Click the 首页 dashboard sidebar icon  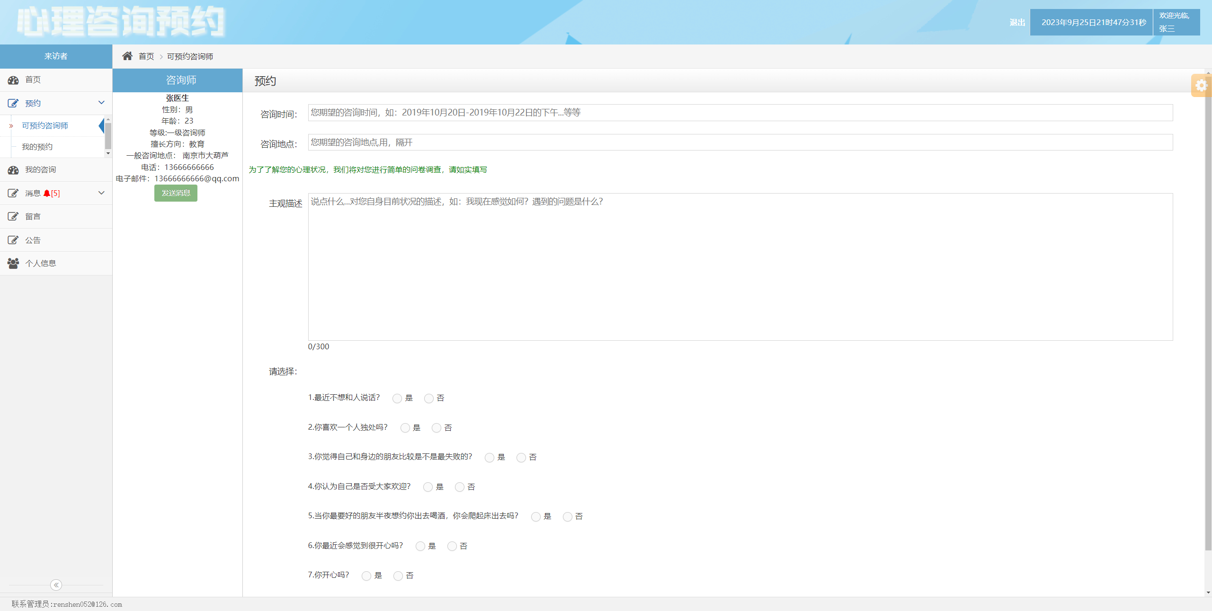click(13, 80)
